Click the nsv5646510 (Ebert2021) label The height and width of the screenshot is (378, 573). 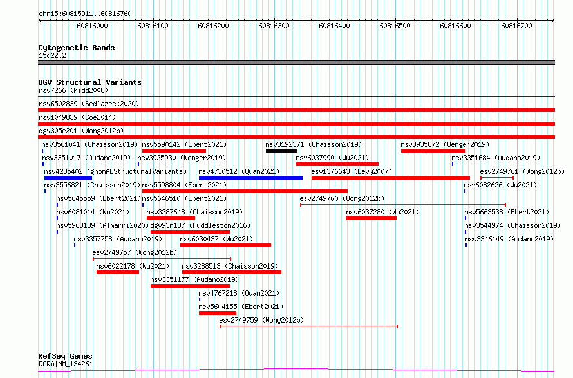(x=184, y=198)
